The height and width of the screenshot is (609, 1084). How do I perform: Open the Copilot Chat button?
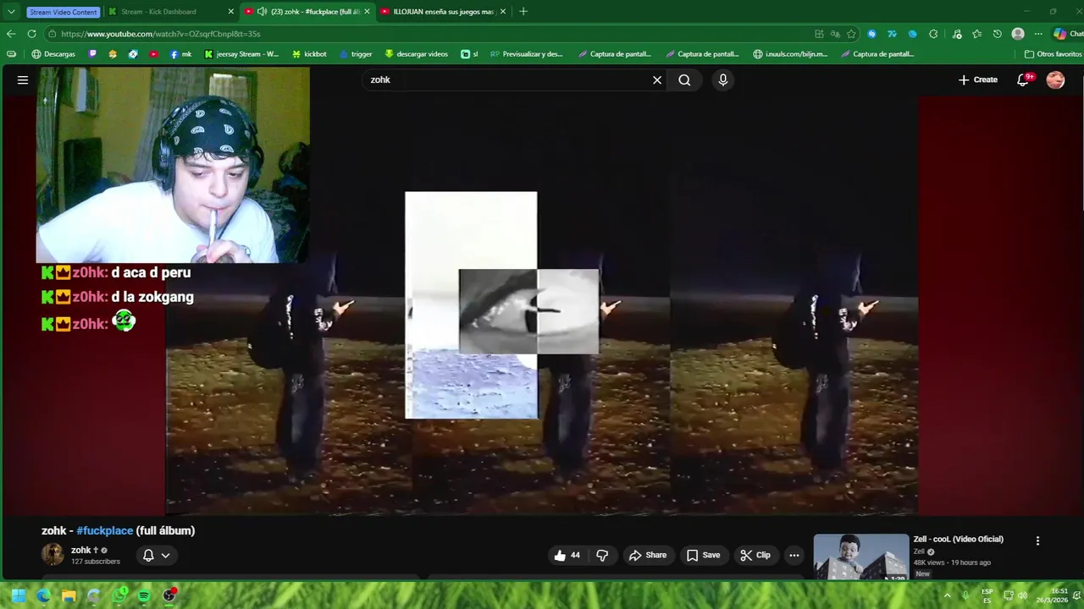(x=1067, y=34)
